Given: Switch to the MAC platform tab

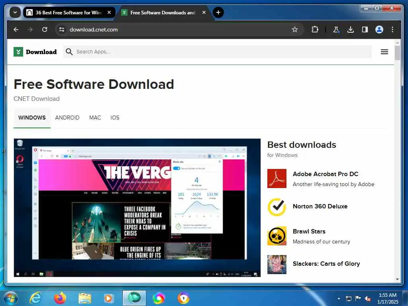Looking at the screenshot, I should (x=95, y=118).
